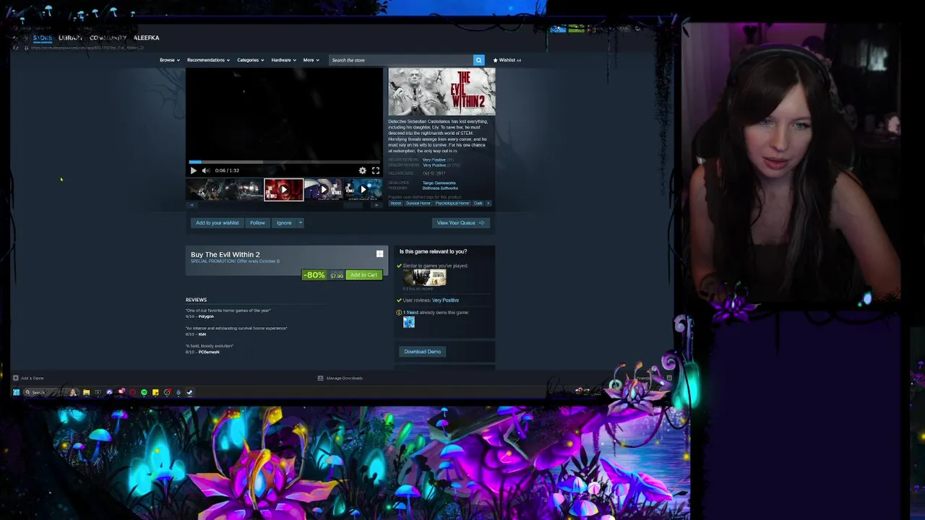925x520 pixels.
Task: Play the game trailer video
Action: click(193, 170)
